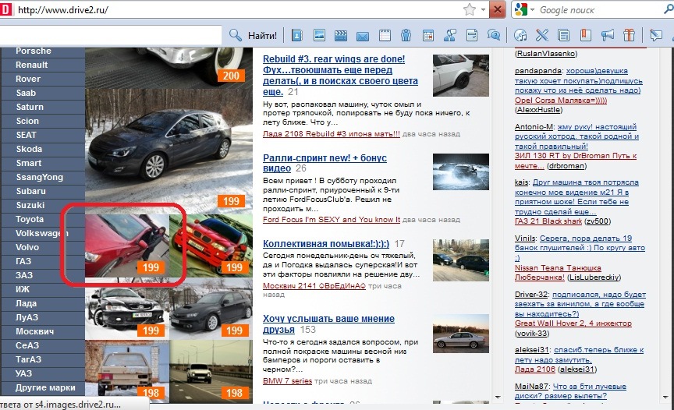The width and height of the screenshot is (674, 410).
Task: Click the bookmark star in address bar
Action: pyautogui.click(x=470, y=9)
